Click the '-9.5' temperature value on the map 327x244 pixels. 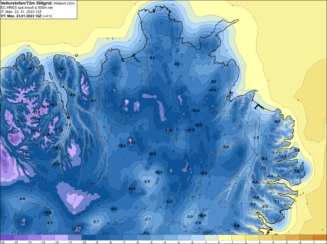(x=113, y=209)
